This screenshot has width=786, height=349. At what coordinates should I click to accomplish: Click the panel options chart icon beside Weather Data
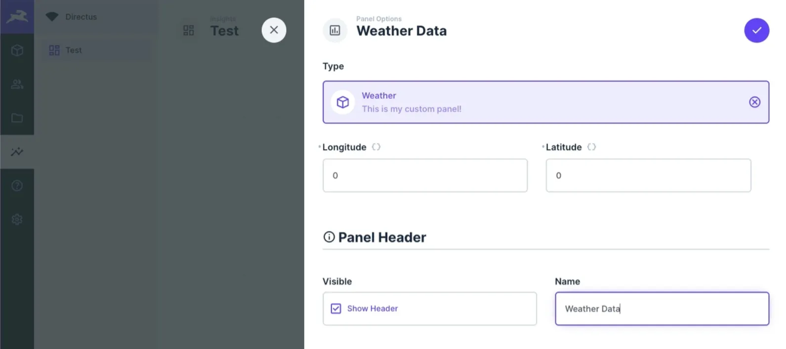[x=335, y=30]
